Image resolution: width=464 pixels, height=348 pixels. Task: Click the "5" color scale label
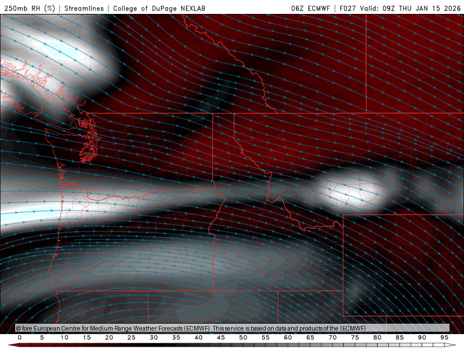coord(42,338)
